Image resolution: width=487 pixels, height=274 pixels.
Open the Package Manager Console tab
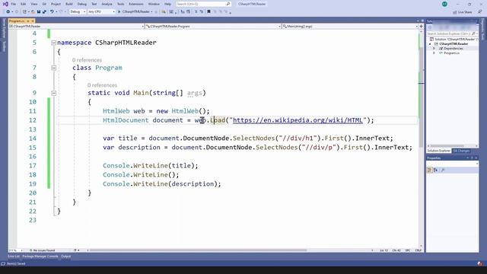click(x=40, y=256)
